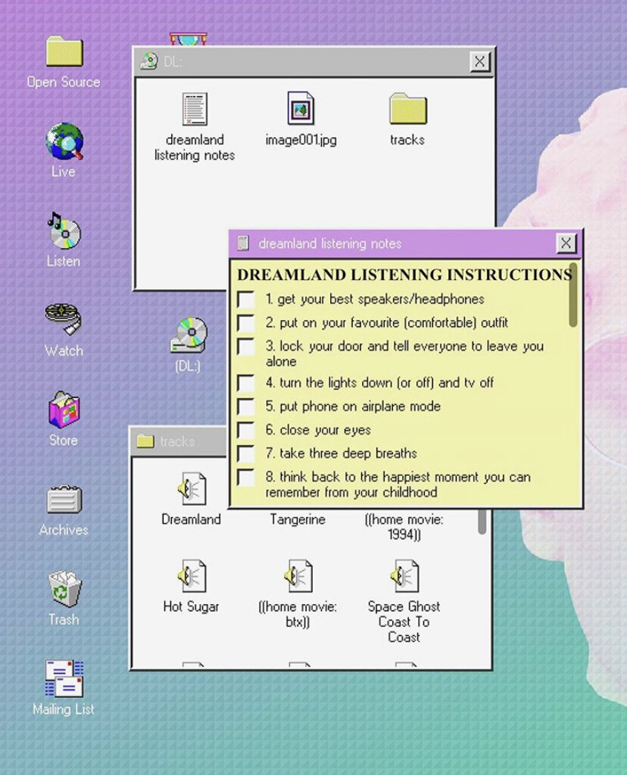Click the Tangerine track label
627x775 pixels.
298,519
